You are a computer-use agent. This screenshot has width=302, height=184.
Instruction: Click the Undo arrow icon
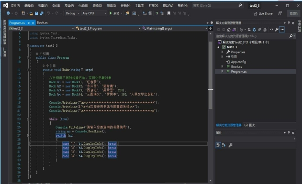coord(48,13)
